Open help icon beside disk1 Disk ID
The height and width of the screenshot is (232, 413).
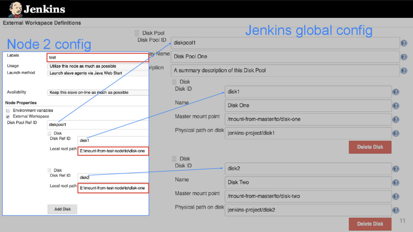click(x=396, y=92)
